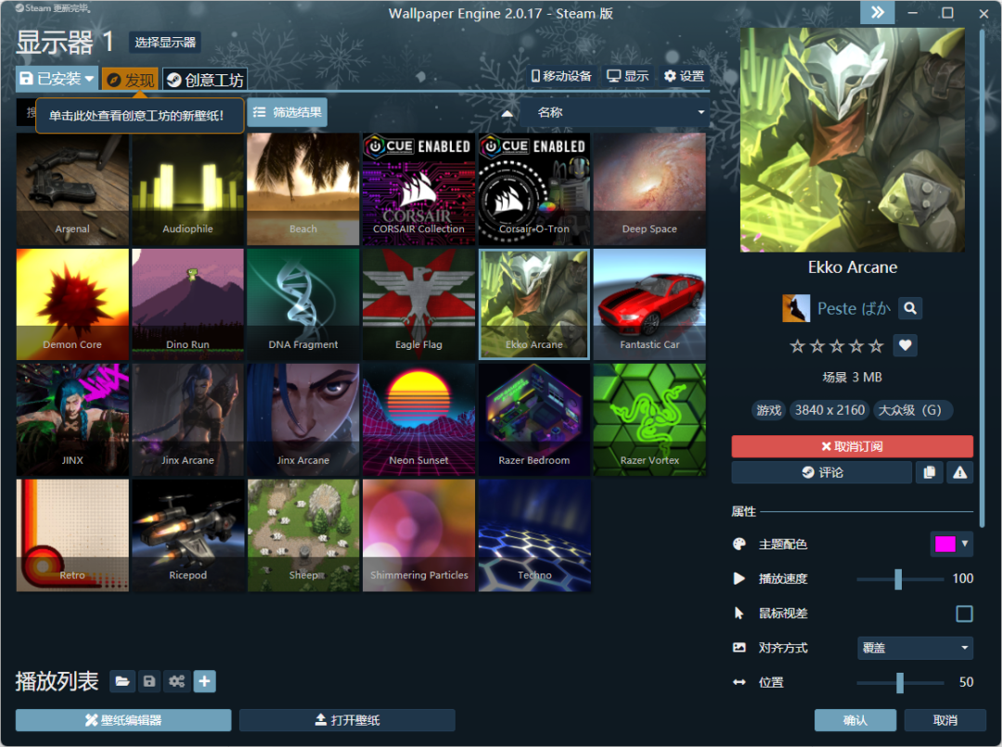This screenshot has width=1002, height=747.
Task: Click the 主题配色 palette icon
Action: click(739, 544)
